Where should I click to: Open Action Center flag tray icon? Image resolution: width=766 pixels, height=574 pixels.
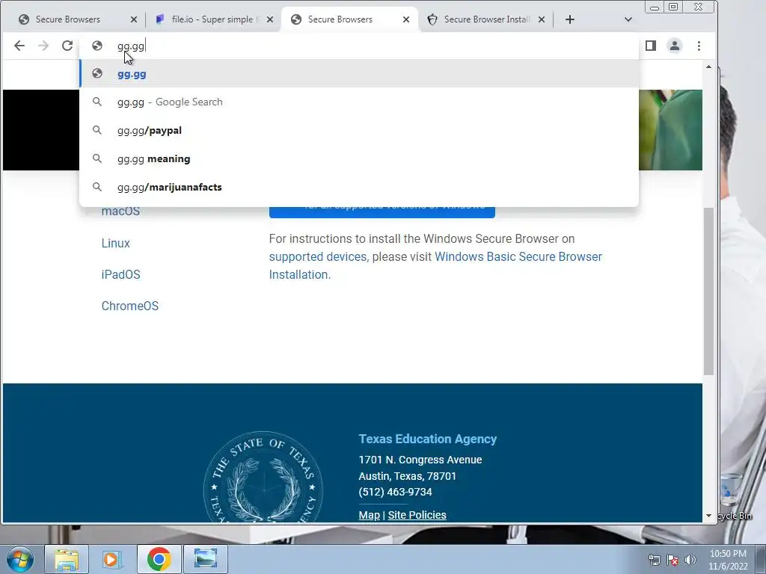point(672,560)
